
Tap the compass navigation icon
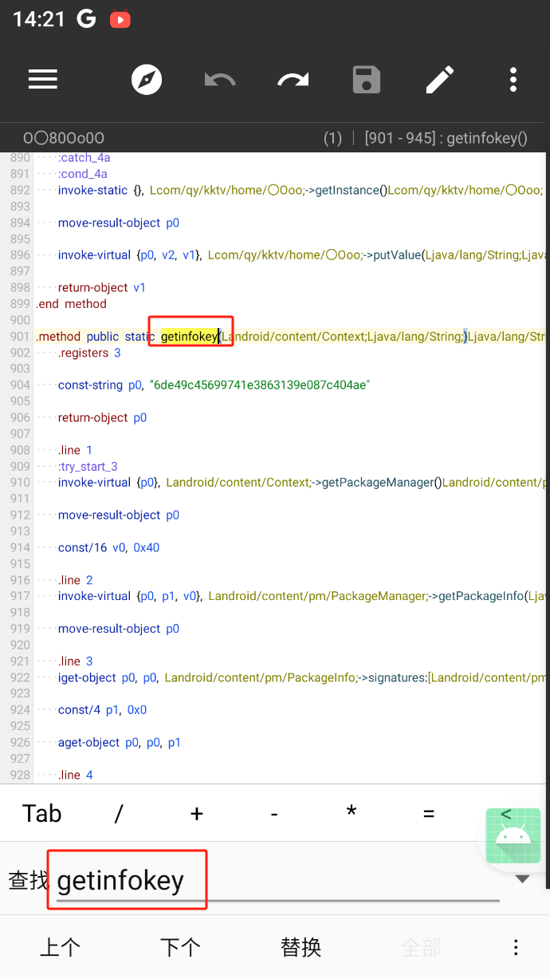point(147,79)
